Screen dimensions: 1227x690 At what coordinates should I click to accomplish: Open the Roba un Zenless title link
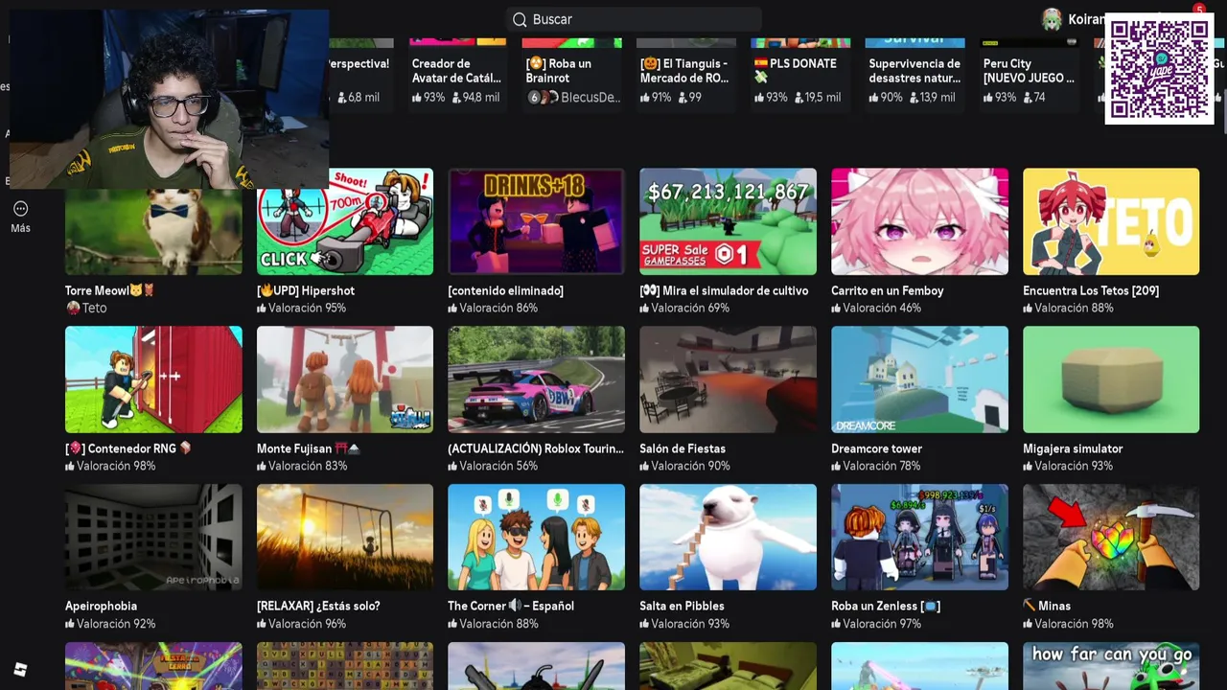tap(886, 606)
